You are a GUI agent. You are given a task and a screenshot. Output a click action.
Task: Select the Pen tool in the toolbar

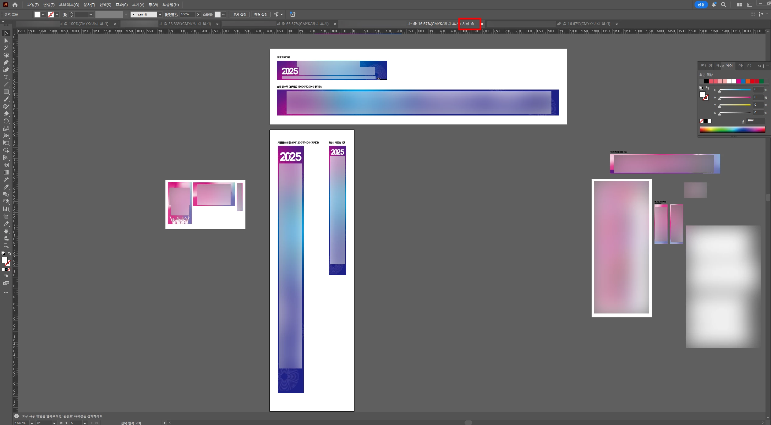(x=6, y=63)
